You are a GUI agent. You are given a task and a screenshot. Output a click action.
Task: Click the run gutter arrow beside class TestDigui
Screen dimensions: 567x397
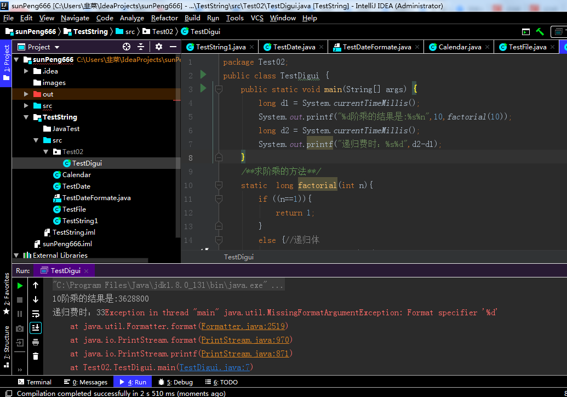pos(203,75)
